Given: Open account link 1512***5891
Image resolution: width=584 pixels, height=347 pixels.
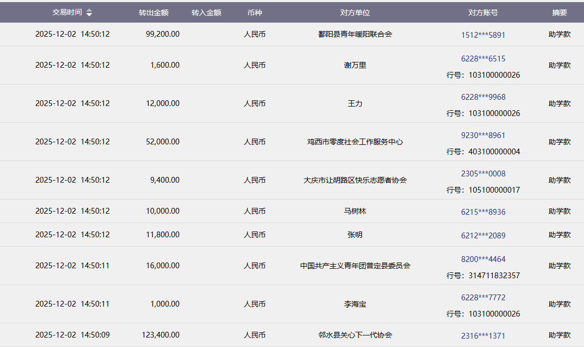Looking at the screenshot, I should 483,35.
